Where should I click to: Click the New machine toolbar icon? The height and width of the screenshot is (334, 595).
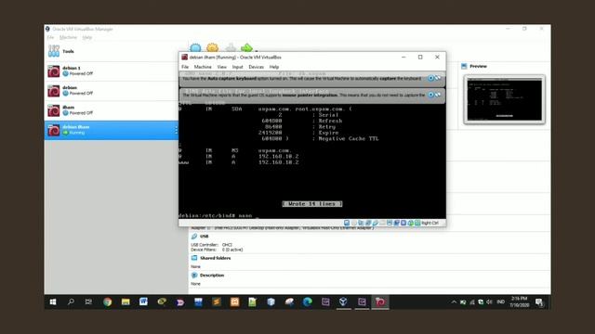click(x=195, y=47)
